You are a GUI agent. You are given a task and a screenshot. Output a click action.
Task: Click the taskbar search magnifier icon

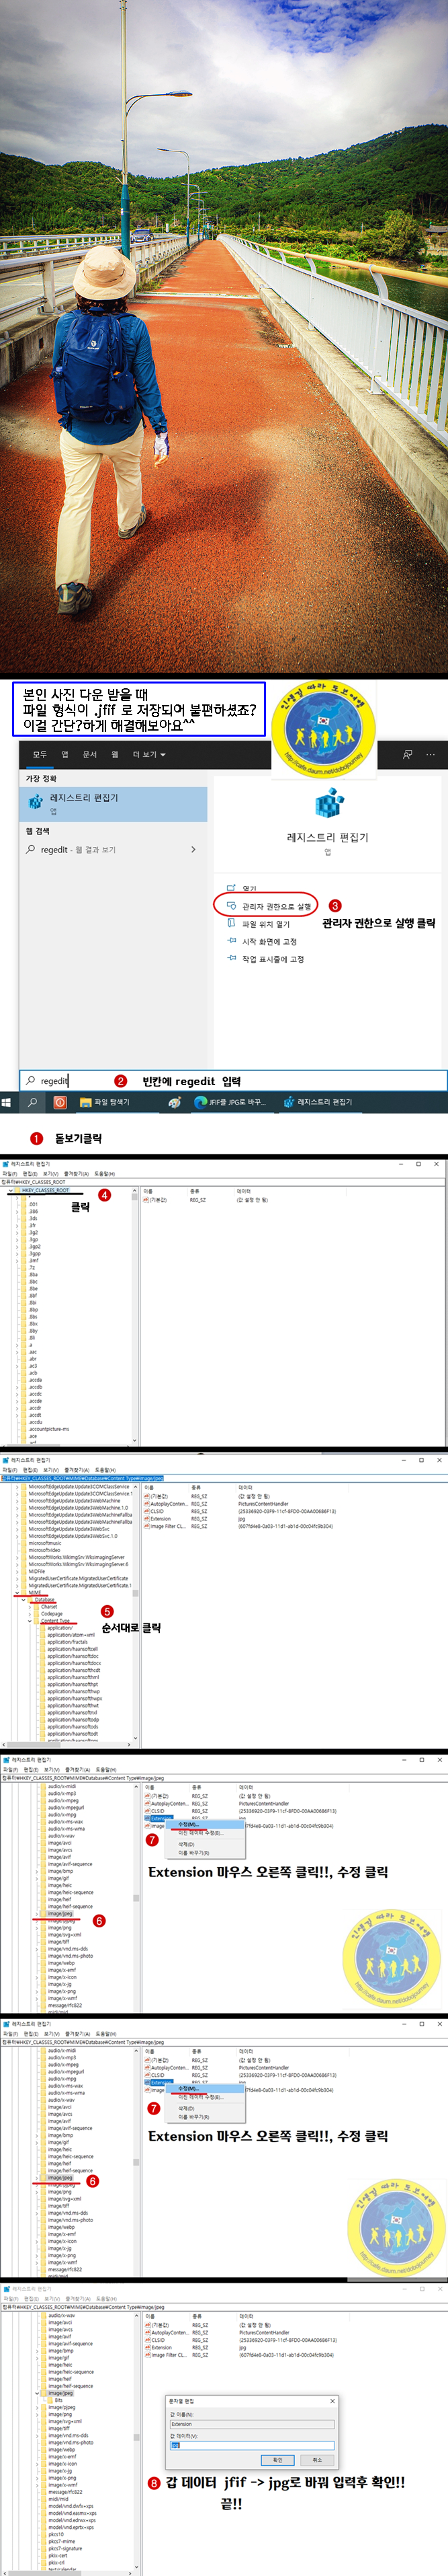point(33,1102)
